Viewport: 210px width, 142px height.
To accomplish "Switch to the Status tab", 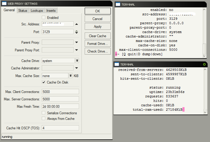I will click(23, 11).
